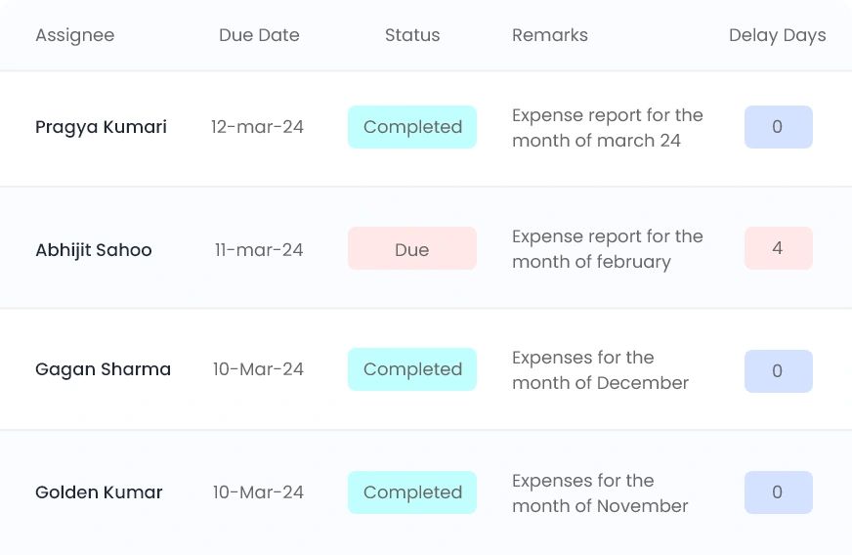Screen dimensions: 852x555
Task: Click the Due Date column header
Action: tap(259, 35)
